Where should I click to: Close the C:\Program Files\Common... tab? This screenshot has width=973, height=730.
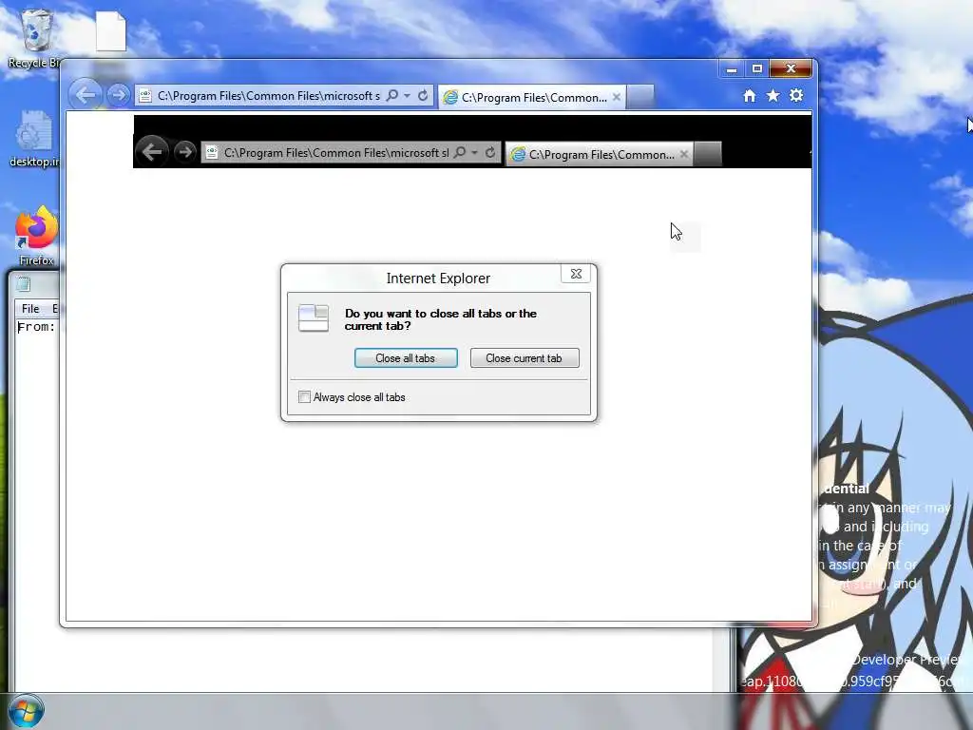(616, 98)
